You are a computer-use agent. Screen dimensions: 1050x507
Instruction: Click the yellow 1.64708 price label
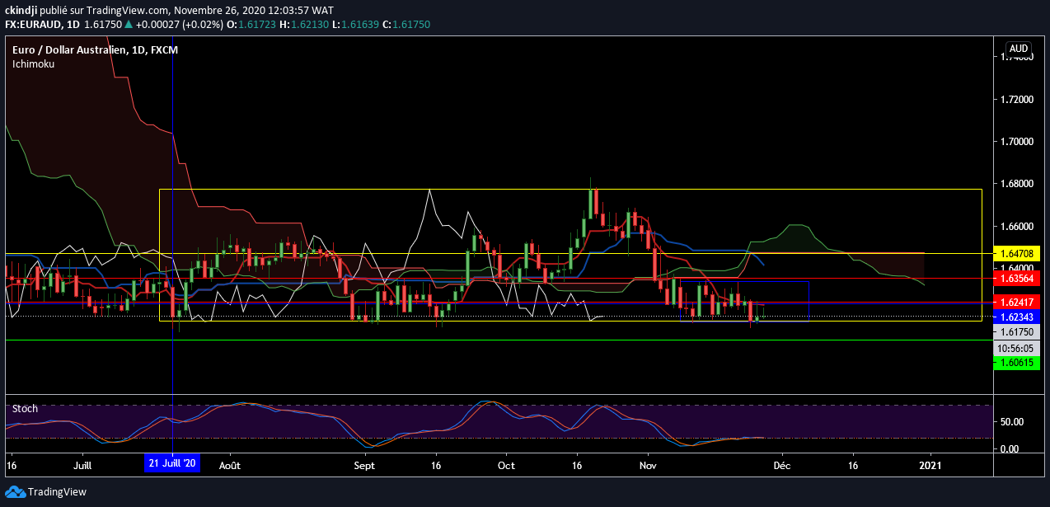coord(1016,253)
